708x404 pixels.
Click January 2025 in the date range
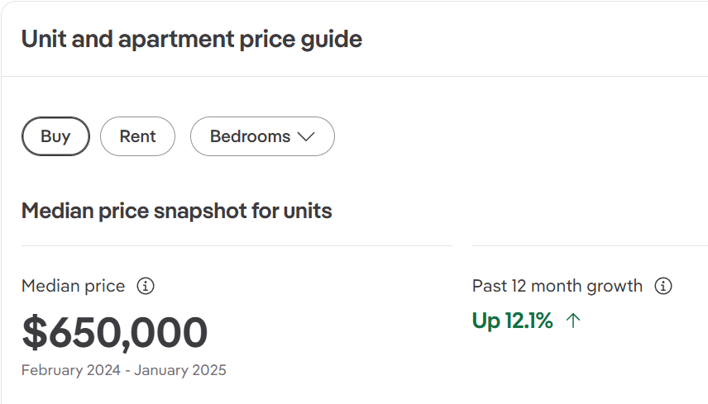(180, 370)
